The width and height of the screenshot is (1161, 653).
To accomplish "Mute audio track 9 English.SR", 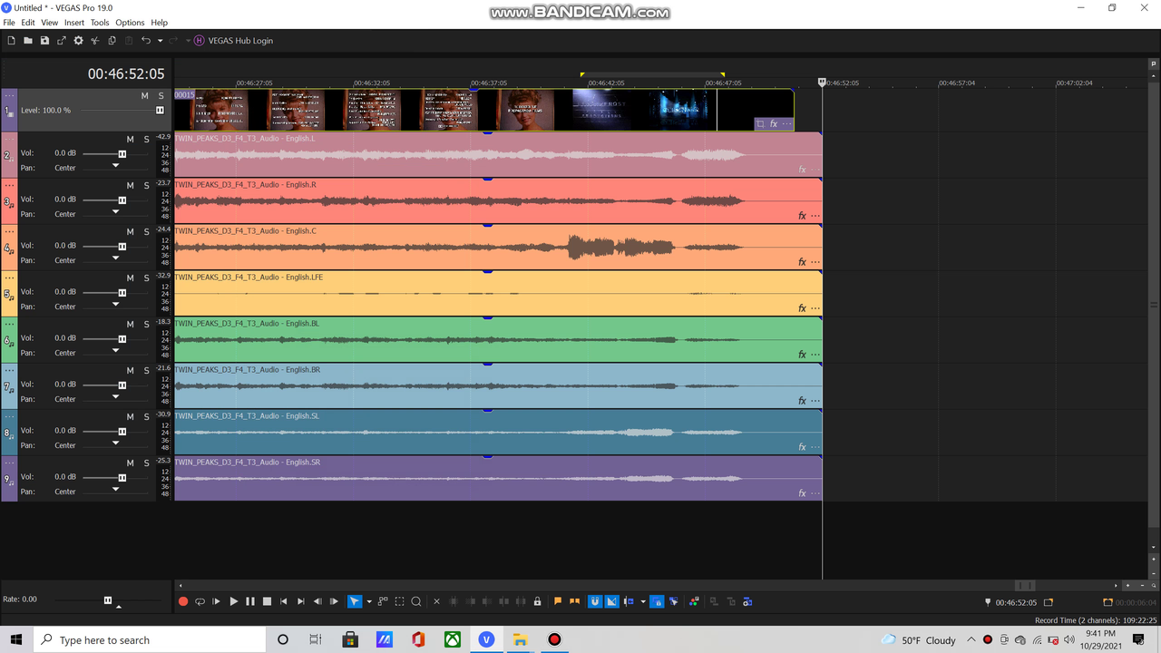I will pyautogui.click(x=130, y=463).
